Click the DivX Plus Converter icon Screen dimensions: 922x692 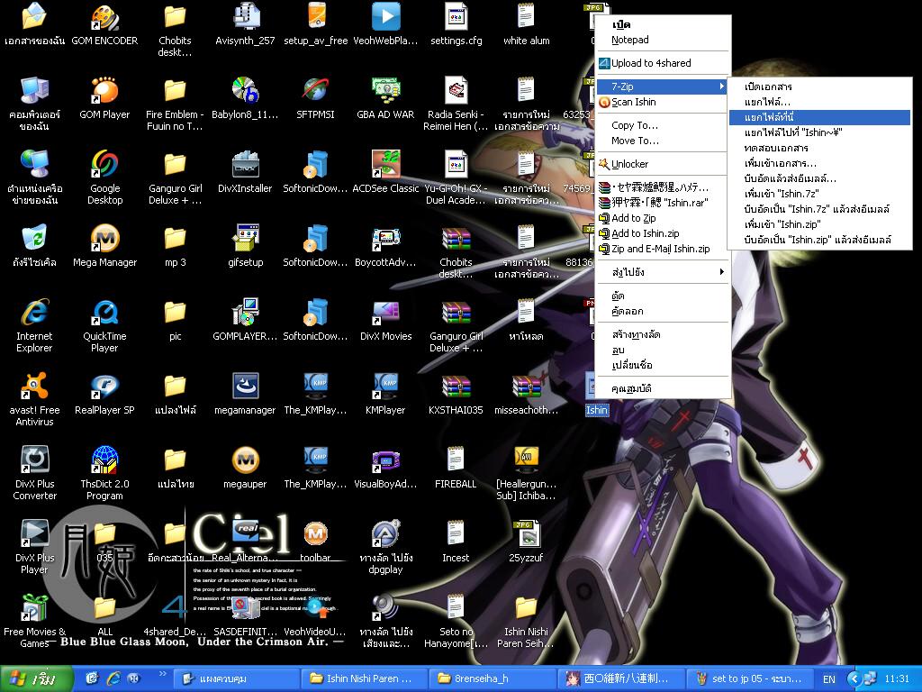[34, 460]
